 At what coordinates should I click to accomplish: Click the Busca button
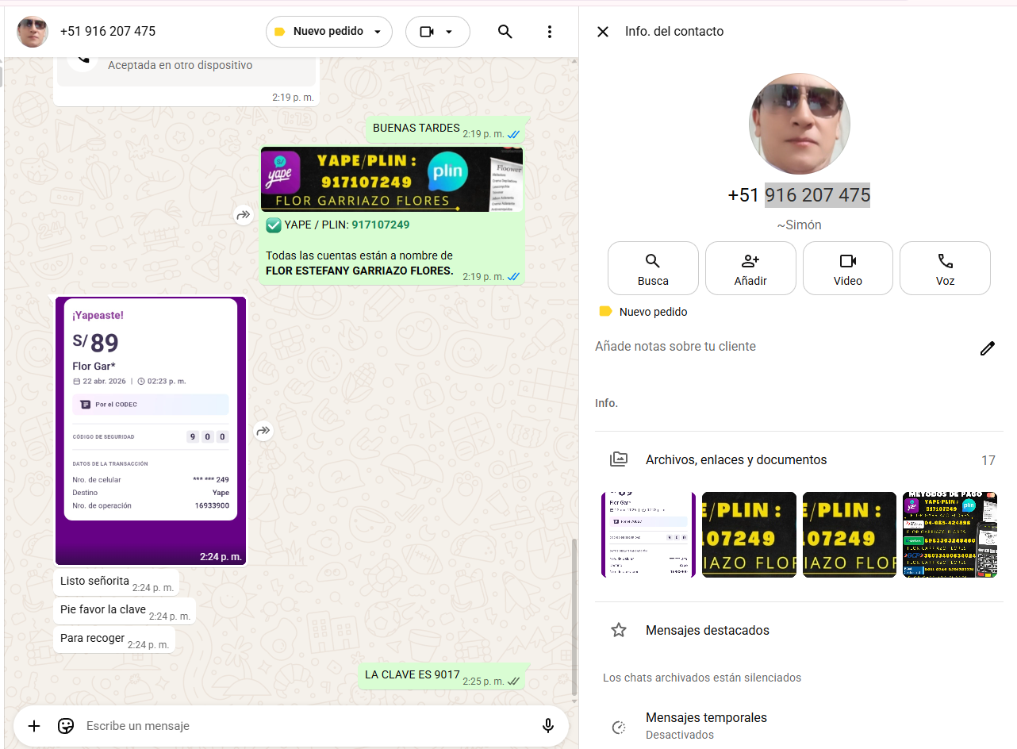pyautogui.click(x=653, y=268)
